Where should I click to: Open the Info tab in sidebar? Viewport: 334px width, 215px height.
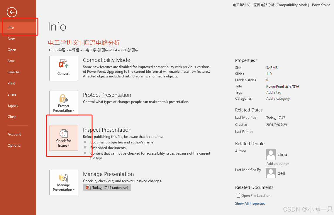tap(18, 28)
